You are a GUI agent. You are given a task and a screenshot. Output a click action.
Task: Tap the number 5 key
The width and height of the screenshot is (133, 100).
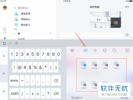(x=32, y=54)
